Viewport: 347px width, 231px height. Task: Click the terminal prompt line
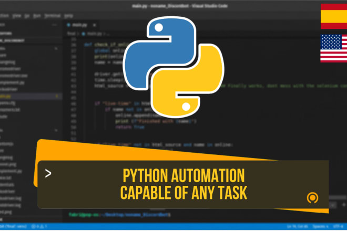120,215
